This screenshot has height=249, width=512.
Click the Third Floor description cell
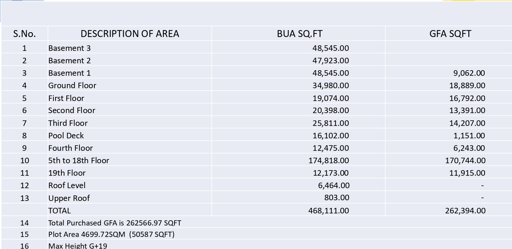pos(68,123)
